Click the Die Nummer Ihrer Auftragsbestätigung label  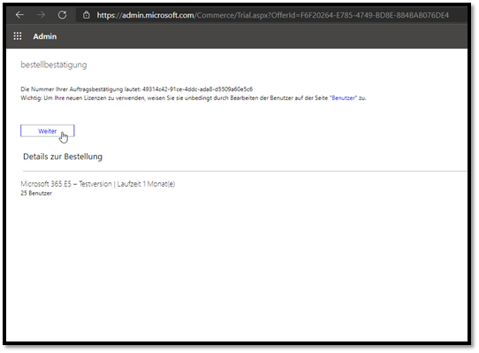pyautogui.click(x=80, y=89)
